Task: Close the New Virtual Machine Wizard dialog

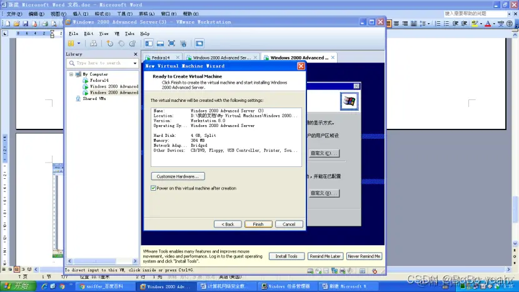Action: tap(301, 66)
